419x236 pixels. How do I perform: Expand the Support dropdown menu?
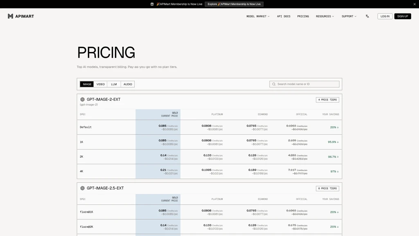(349, 16)
